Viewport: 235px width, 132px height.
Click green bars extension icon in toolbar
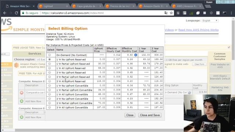[x=191, y=13]
